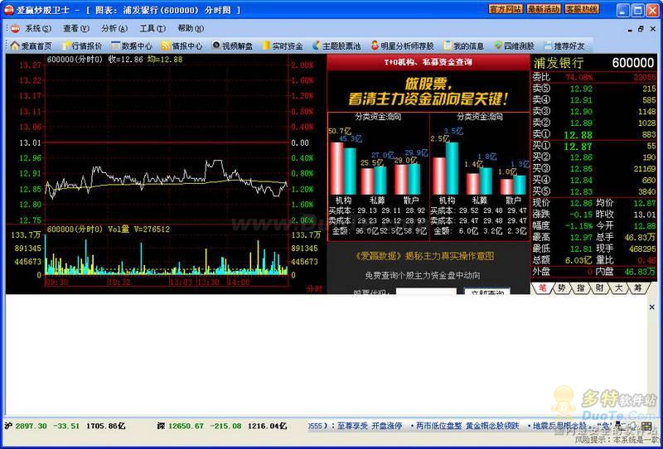Open the 工具(T) menu

tap(152, 28)
